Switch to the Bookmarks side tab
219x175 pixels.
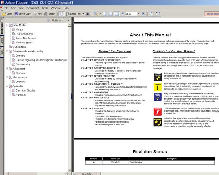point(2,28)
